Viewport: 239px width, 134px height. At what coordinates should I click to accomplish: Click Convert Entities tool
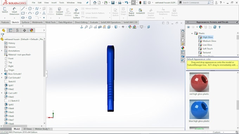point(59,11)
